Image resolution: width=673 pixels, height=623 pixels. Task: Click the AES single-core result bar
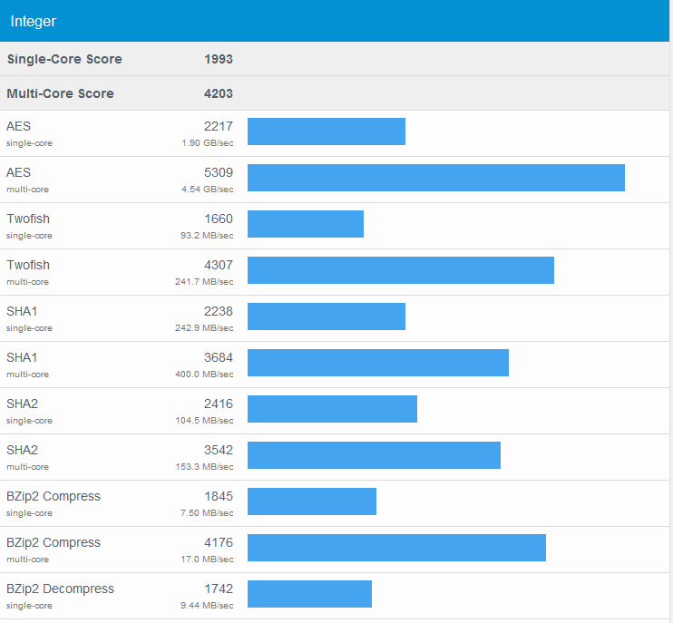326,131
